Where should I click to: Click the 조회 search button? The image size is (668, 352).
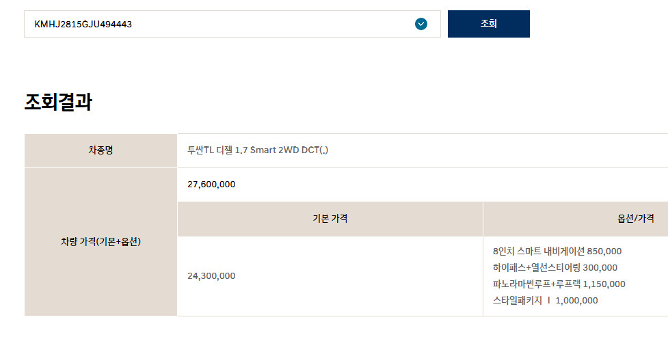point(489,24)
